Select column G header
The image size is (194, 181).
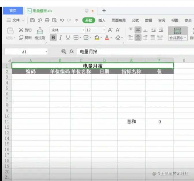[184, 60]
